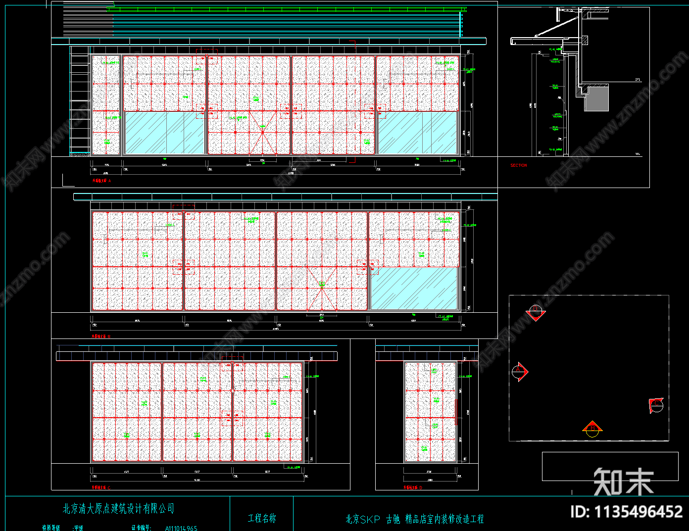Click the ladder-like column left of elevation A
This screenshot has width=689, height=531.
(80, 101)
